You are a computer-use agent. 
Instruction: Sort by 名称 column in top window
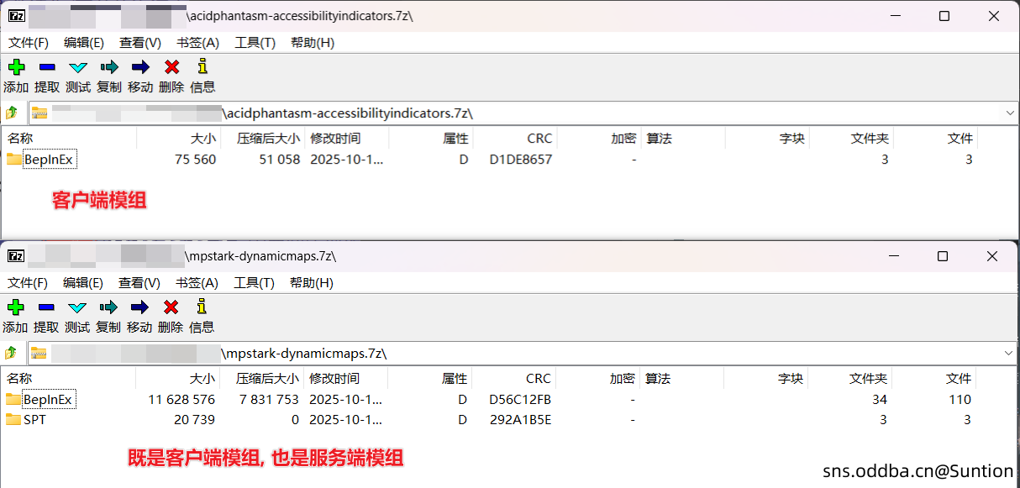pos(20,139)
